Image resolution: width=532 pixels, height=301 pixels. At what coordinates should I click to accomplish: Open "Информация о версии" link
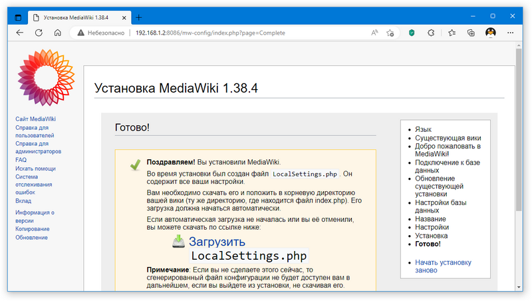35,216
